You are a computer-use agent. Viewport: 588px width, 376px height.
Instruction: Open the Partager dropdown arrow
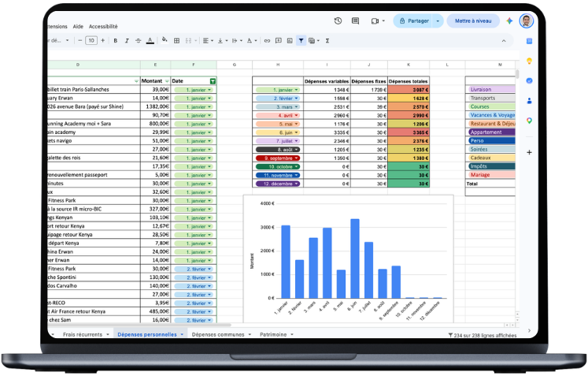pos(438,21)
